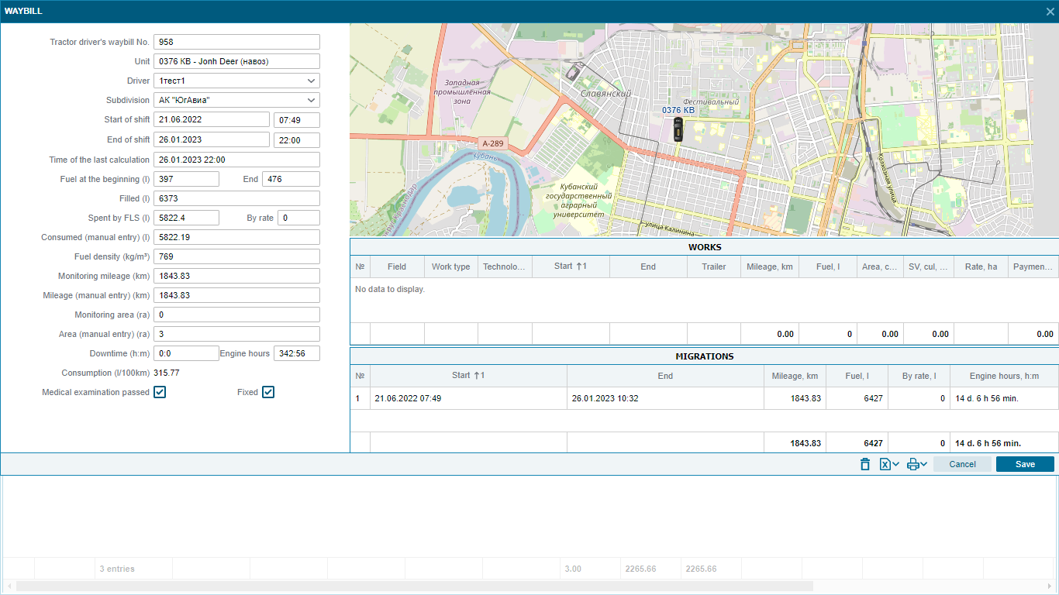
Task: Click the End of shift time field 22:00
Action: click(x=297, y=140)
